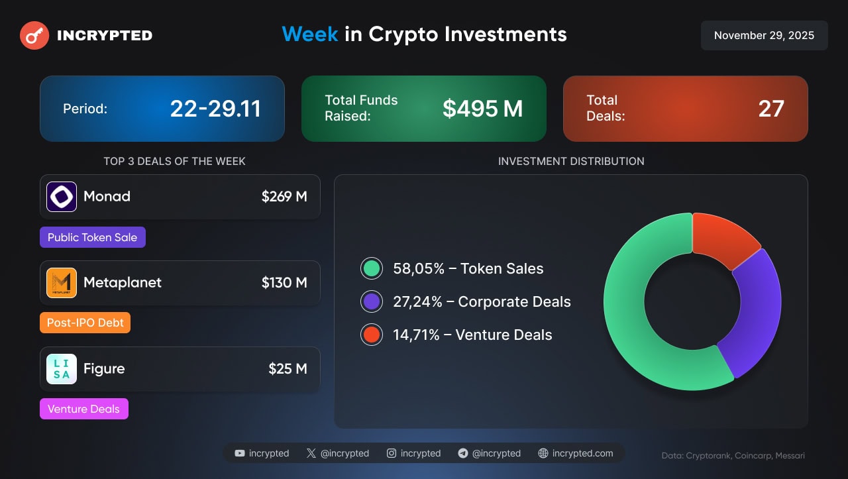Click the Figure LISA logo icon

[x=62, y=369]
